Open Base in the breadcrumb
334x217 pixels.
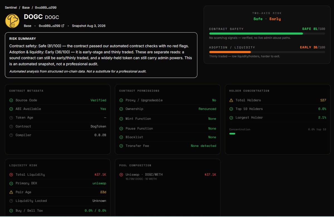[x=26, y=8]
